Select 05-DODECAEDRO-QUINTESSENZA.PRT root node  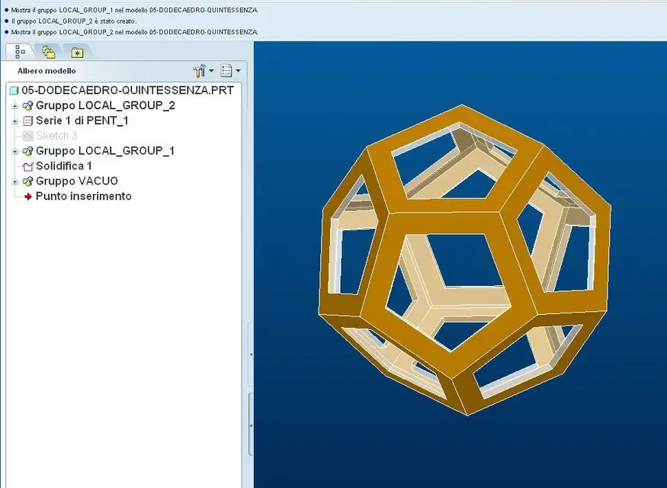point(127,90)
